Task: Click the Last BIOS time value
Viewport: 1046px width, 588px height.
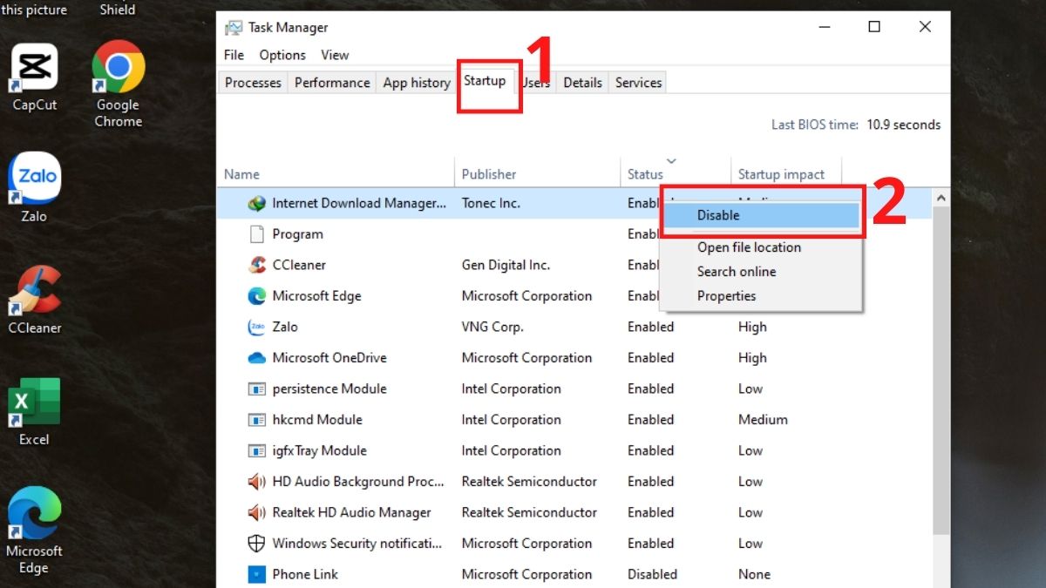Action: tap(904, 125)
